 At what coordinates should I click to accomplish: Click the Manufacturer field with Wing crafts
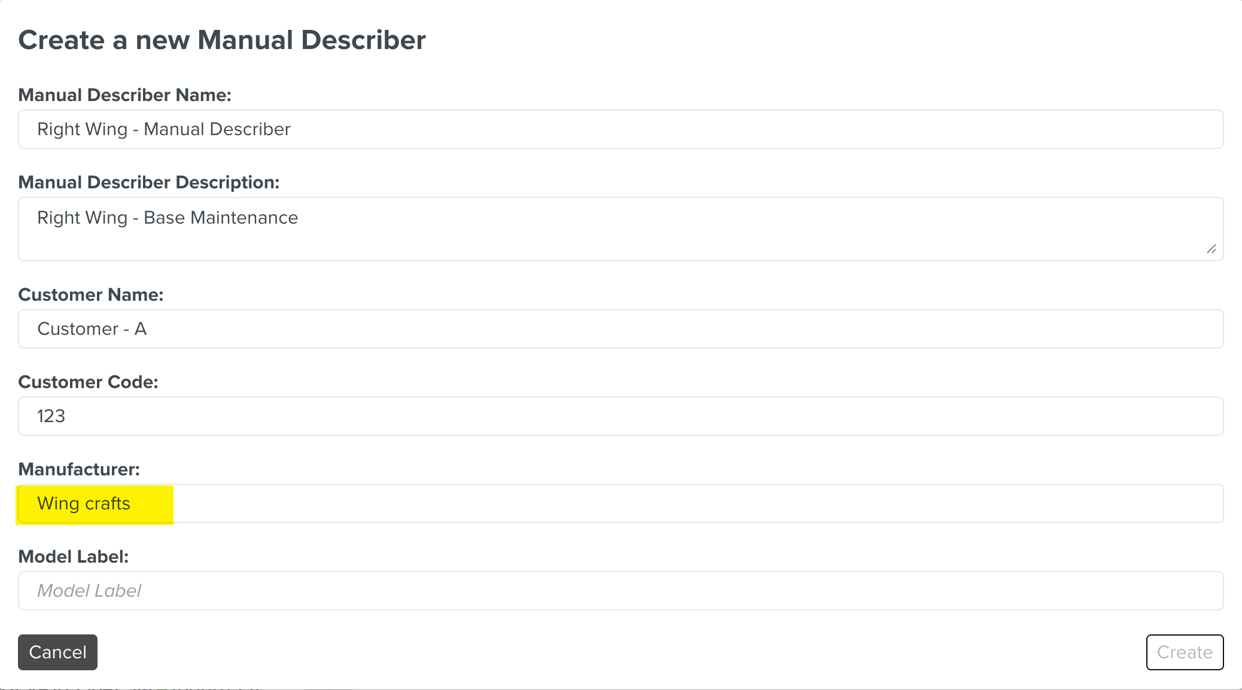[620, 503]
